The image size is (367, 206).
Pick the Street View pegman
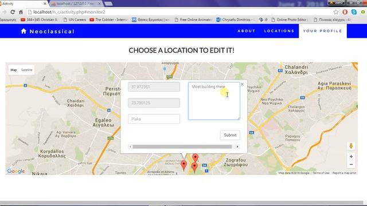(x=351, y=146)
